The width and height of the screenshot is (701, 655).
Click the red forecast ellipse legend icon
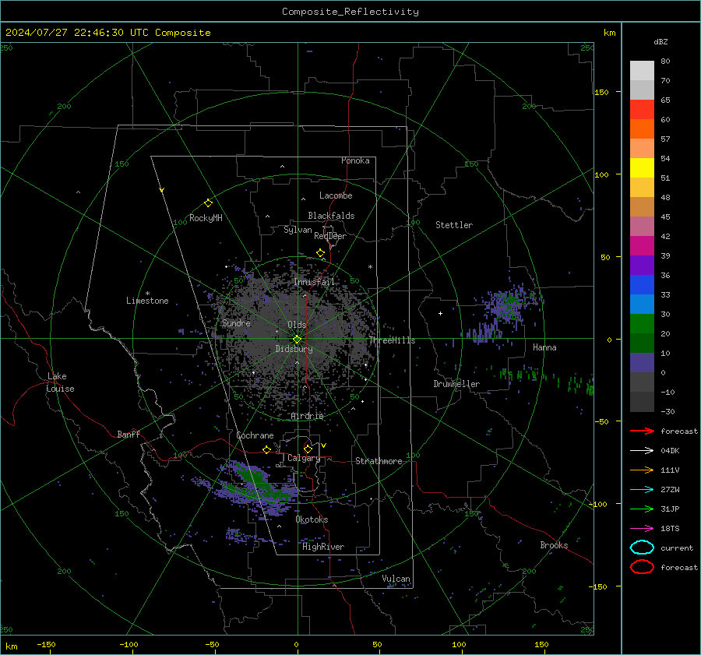(x=642, y=567)
